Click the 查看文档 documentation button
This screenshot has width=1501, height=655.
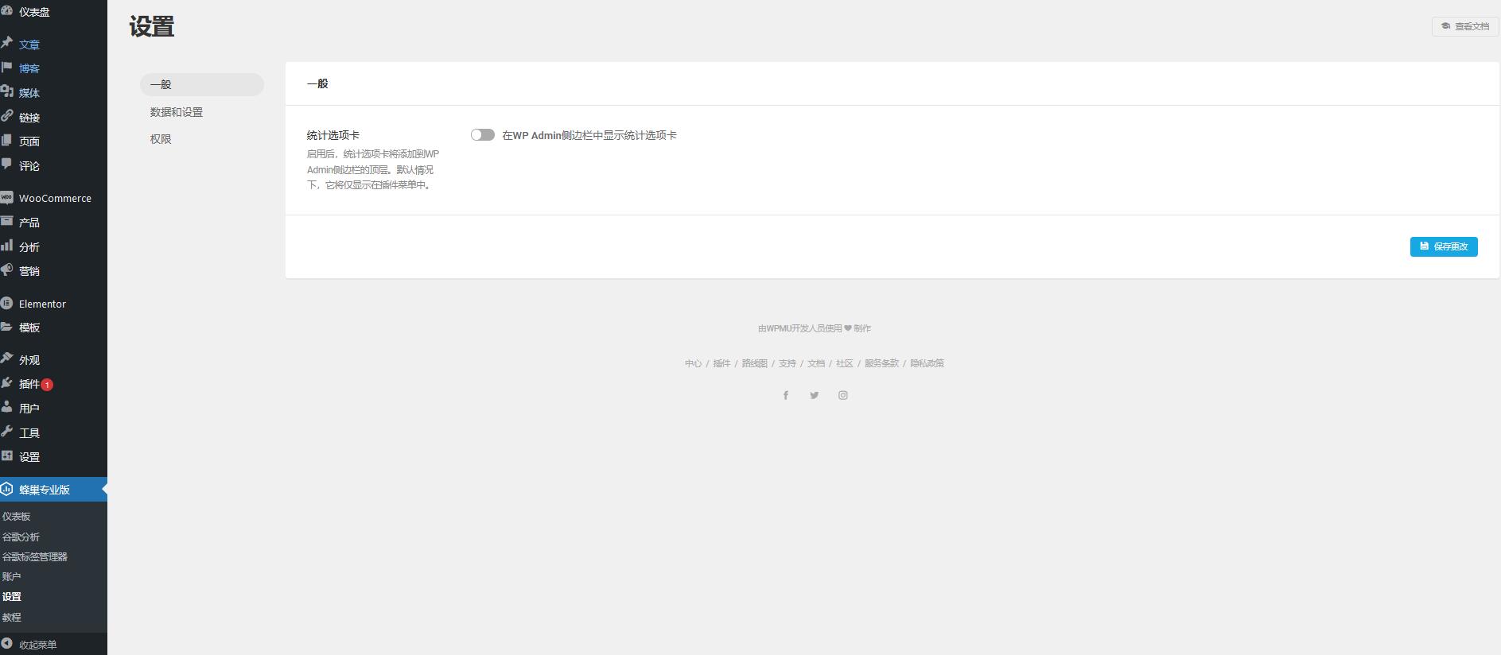coord(1465,26)
